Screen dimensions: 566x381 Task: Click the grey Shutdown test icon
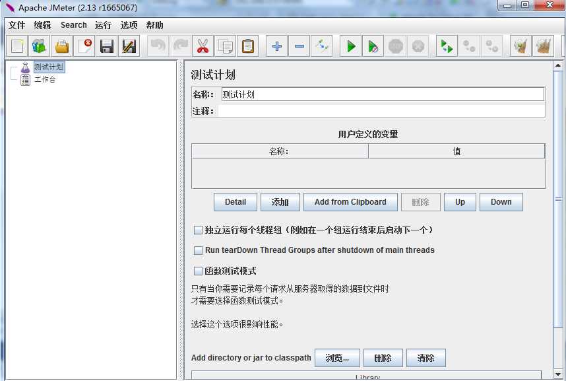(x=418, y=46)
